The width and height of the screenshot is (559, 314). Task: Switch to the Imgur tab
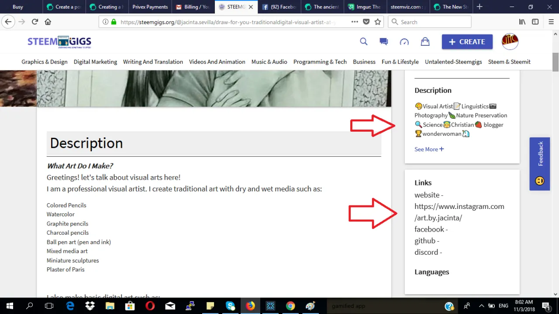click(366, 7)
